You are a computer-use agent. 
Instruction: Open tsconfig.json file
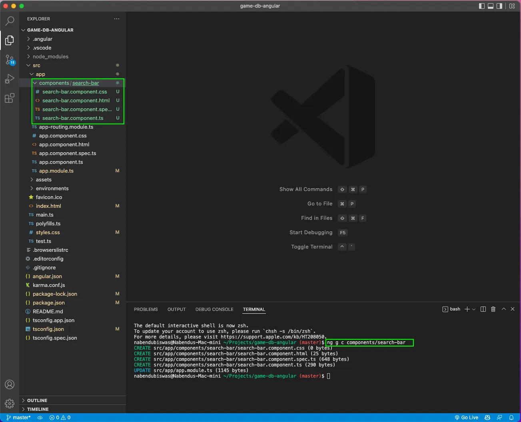tap(72, 329)
